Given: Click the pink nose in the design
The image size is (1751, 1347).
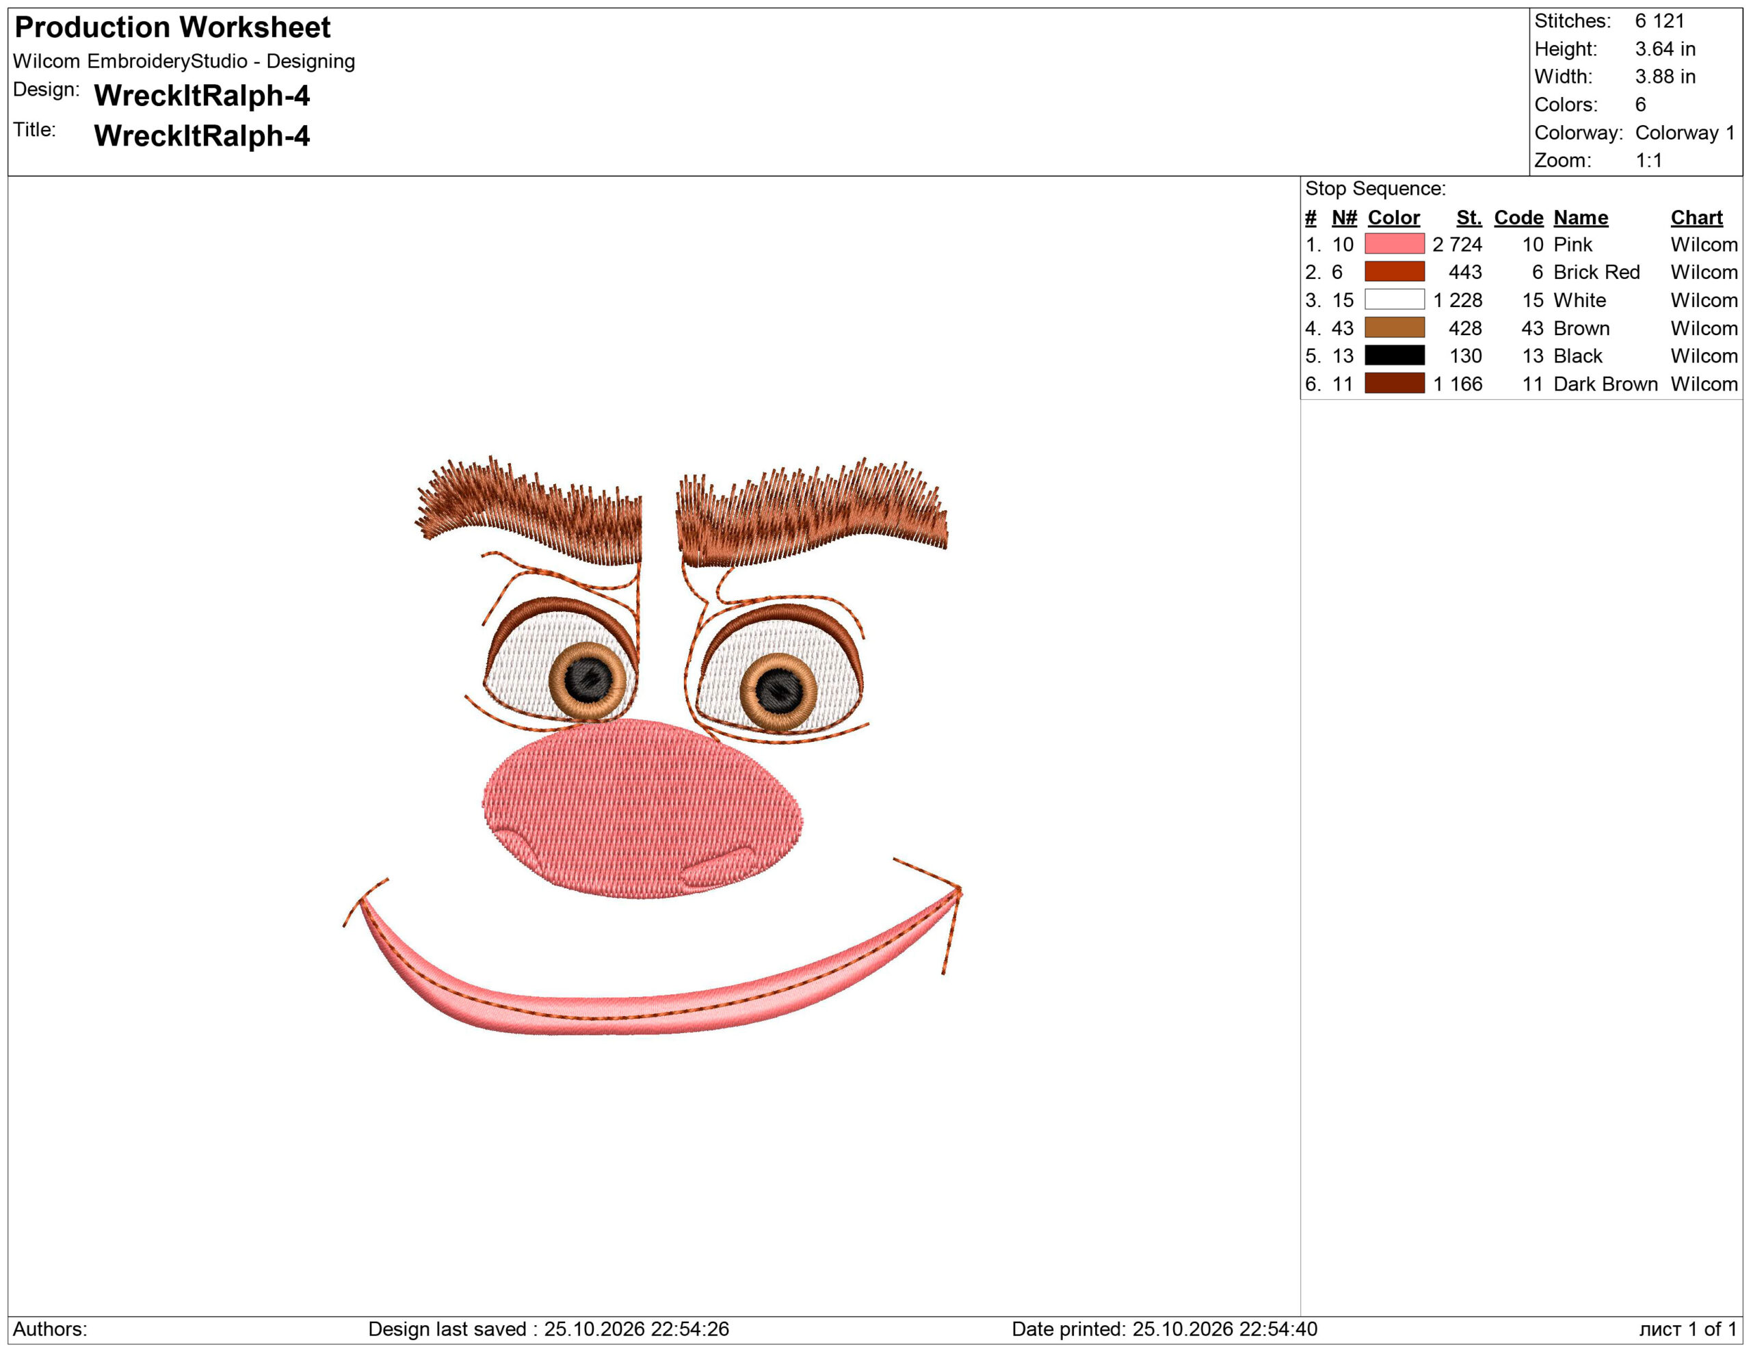Looking at the screenshot, I should pyautogui.click(x=642, y=808).
